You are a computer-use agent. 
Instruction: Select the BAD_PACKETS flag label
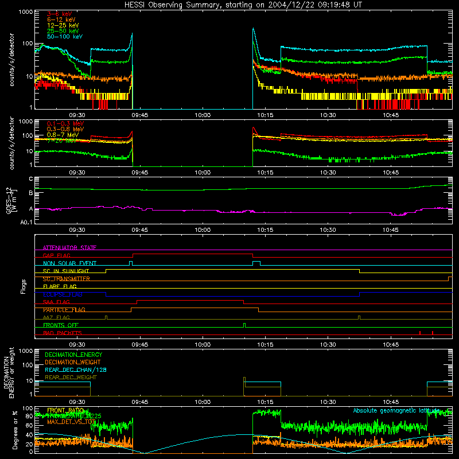[x=63, y=333]
